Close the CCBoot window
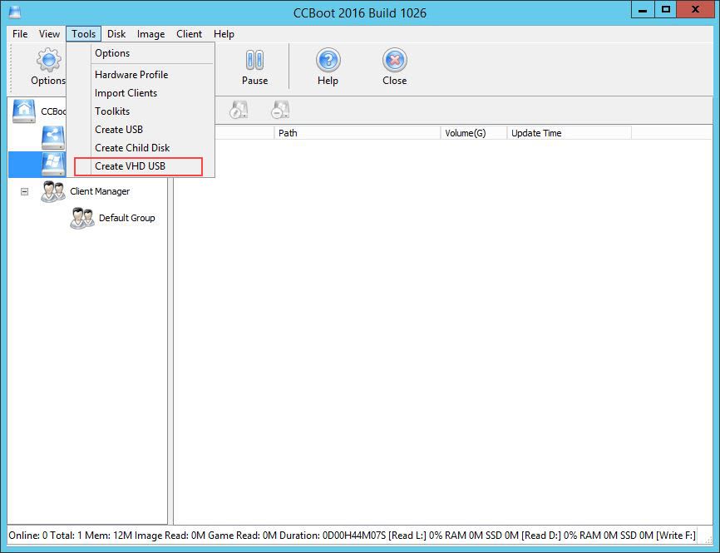This screenshot has width=720, height=553. click(695, 10)
